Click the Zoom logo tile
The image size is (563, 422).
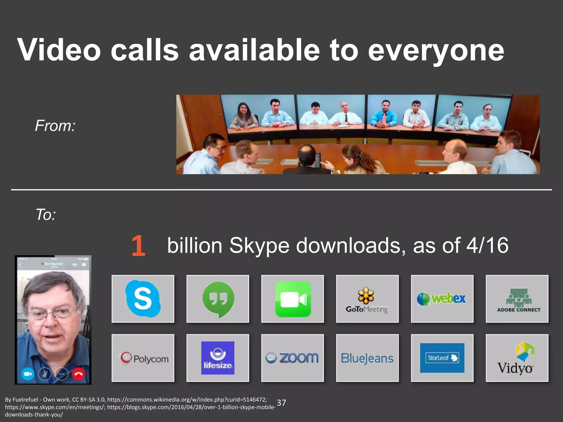[292, 358]
